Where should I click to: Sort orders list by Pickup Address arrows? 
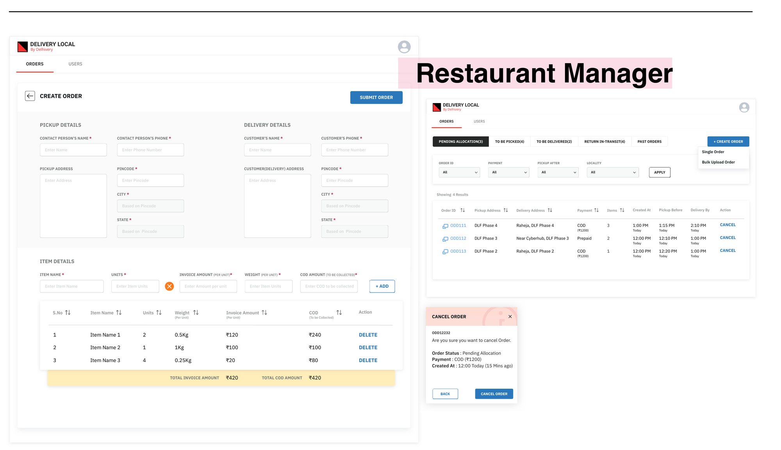506,210
